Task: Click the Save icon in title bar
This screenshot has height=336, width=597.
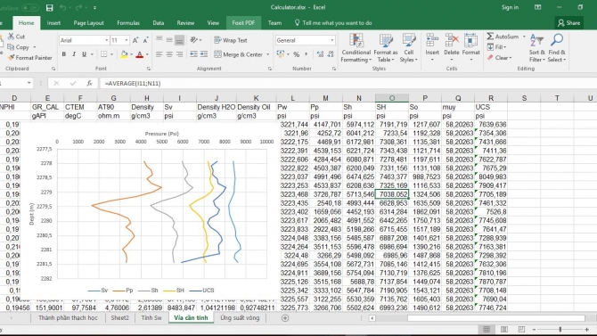Action: point(50,8)
